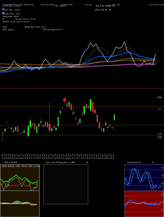The image size is (164, 217).
Task: Open the red RSI chart panel
Action: [144, 204]
